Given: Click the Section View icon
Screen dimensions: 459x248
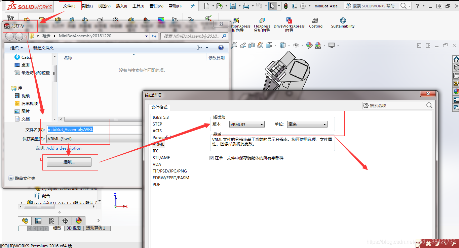Looking at the screenshot, I should (252, 45).
